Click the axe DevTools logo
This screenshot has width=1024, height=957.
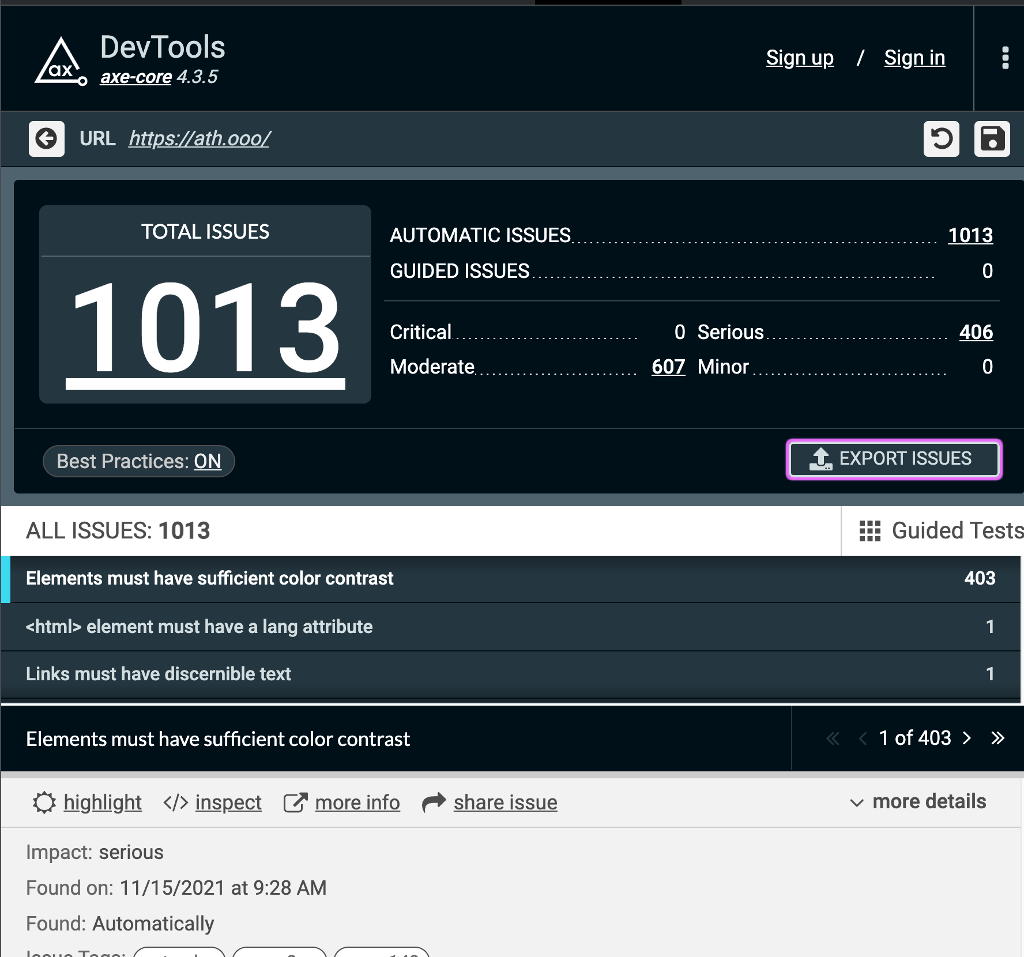61,62
